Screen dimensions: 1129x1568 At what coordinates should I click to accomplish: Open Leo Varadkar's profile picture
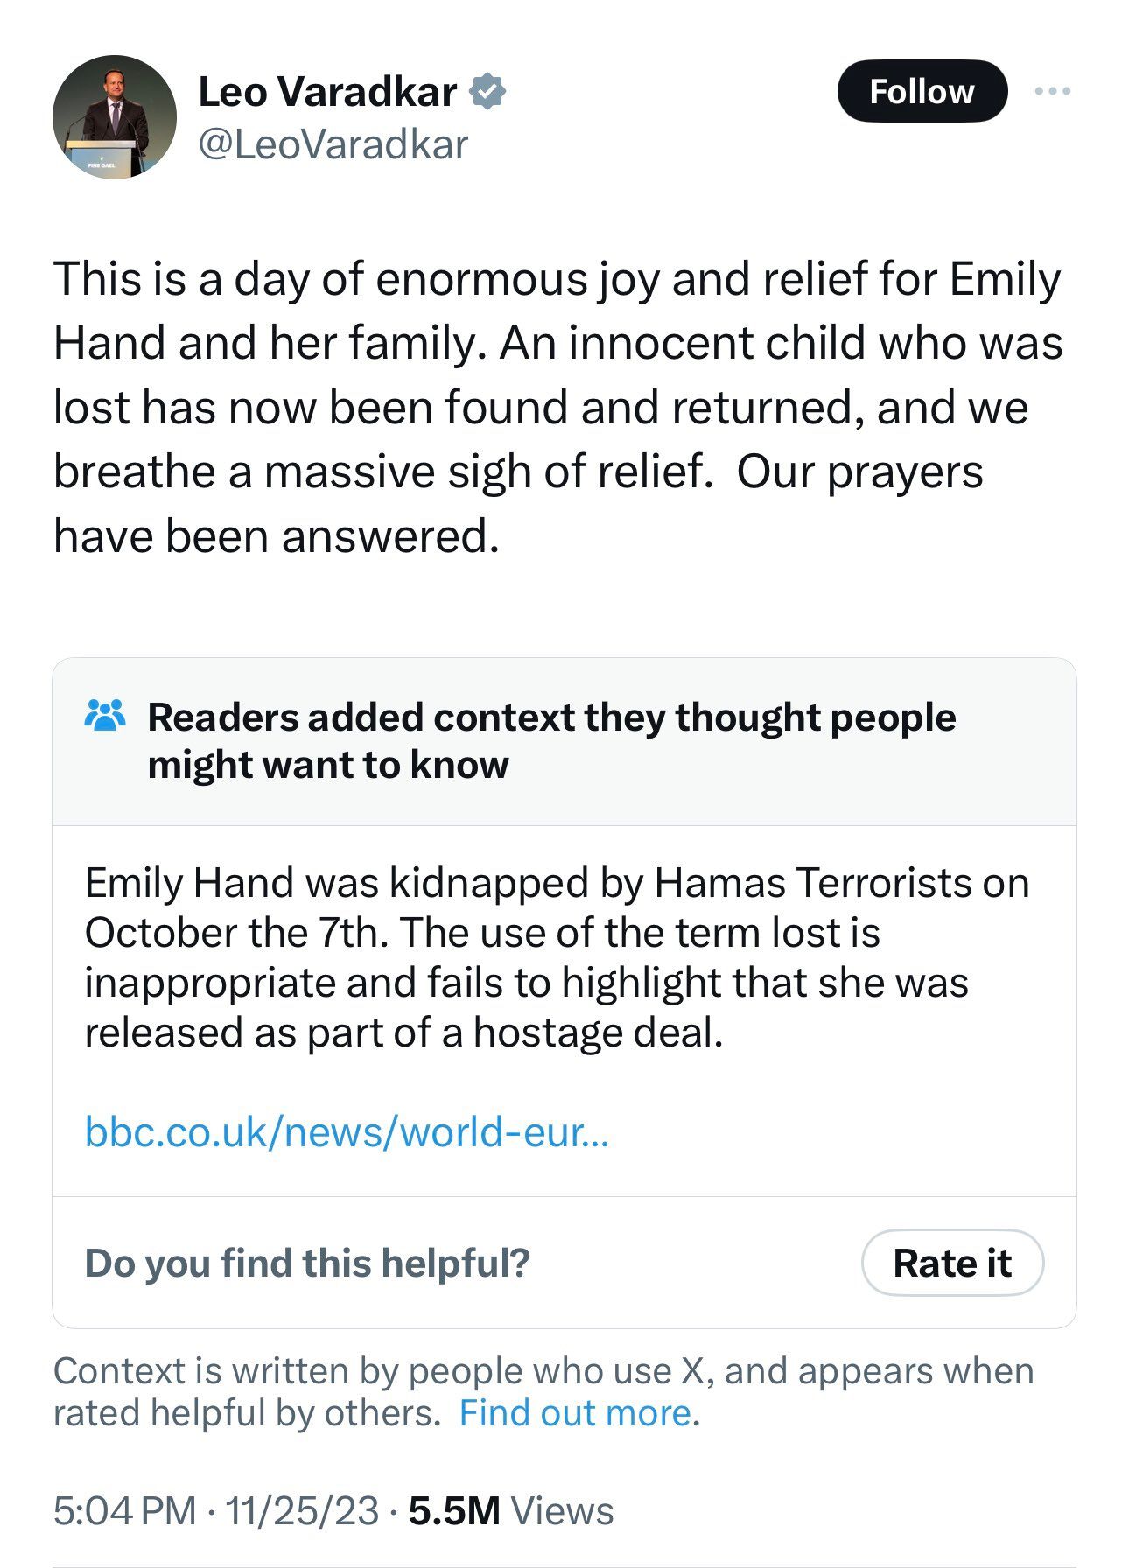click(x=114, y=117)
